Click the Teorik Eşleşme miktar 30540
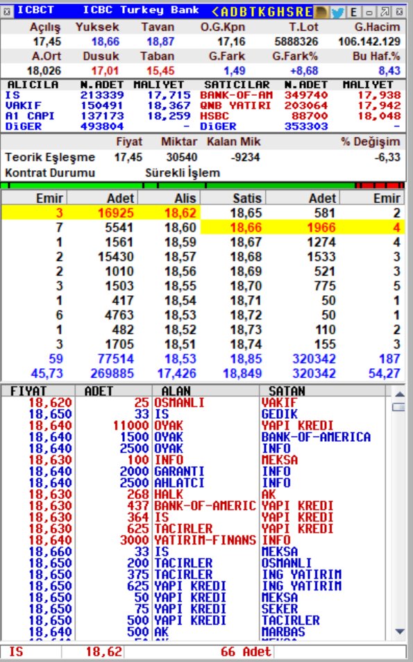The width and height of the screenshot is (413, 662). [182, 158]
